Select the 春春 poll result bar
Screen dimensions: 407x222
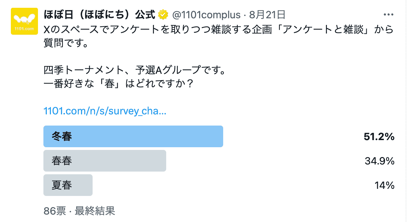pyautogui.click(x=105, y=161)
